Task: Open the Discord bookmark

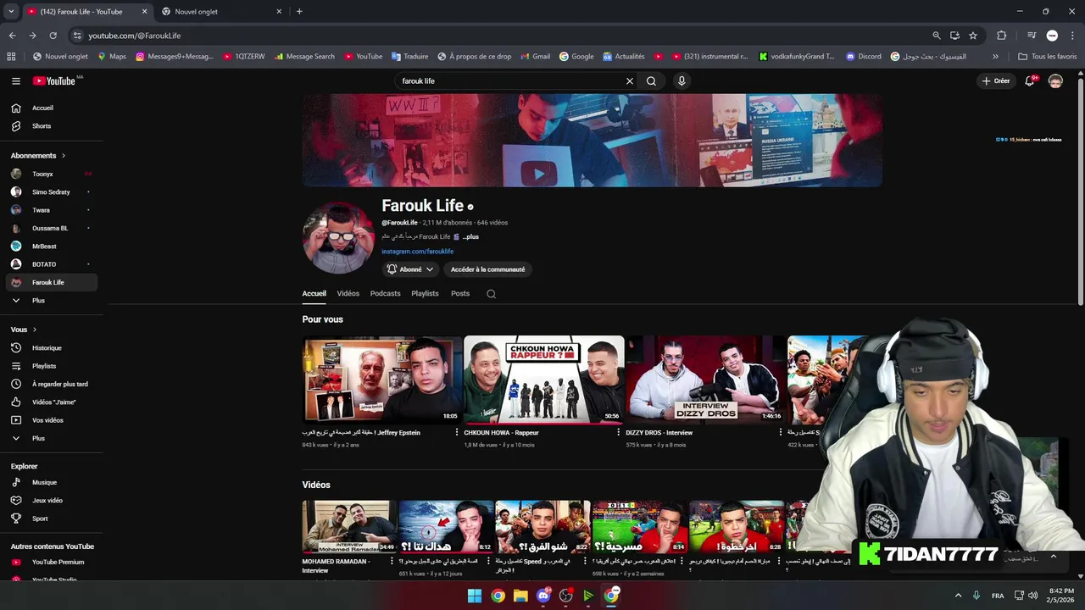Action: pos(863,57)
